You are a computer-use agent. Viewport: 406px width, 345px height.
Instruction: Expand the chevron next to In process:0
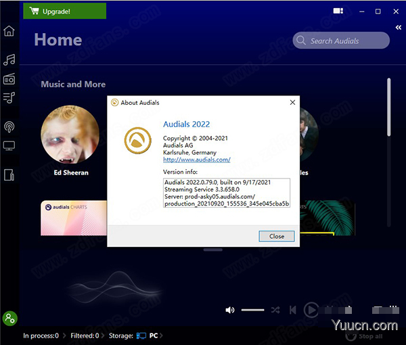[64, 336]
